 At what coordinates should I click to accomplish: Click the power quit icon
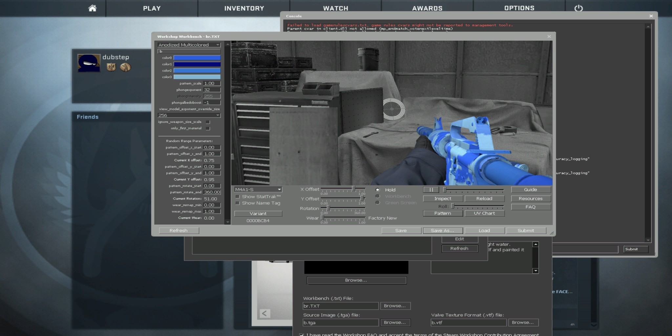(x=578, y=8)
